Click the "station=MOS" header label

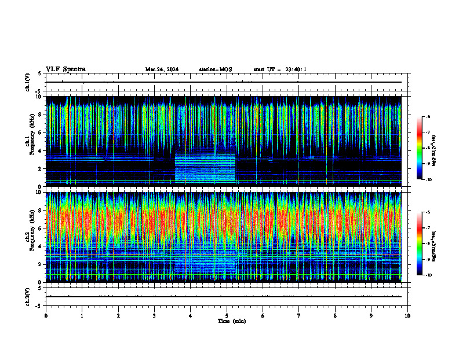[216, 69]
